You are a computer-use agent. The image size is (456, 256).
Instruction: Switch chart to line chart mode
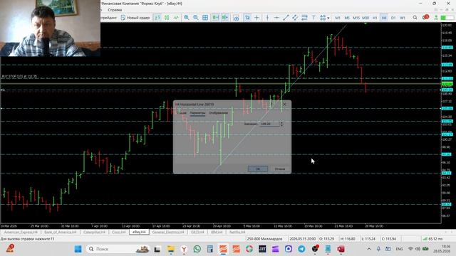pos(176,18)
